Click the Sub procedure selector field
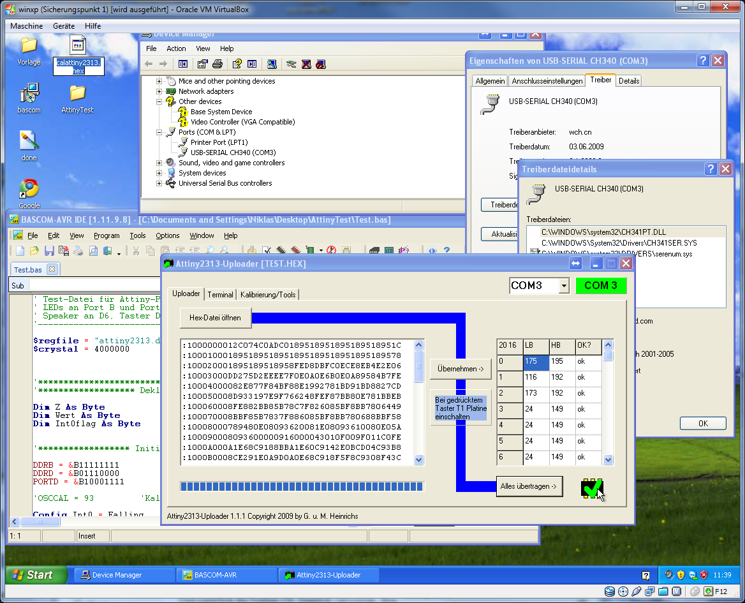The width and height of the screenshot is (745, 603). pos(94,286)
